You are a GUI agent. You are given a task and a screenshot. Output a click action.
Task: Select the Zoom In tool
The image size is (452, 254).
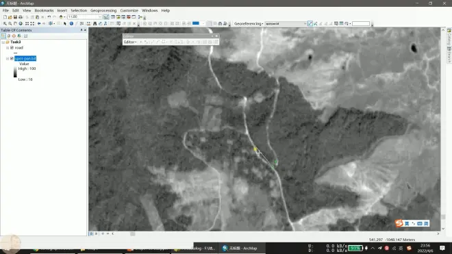pos(5,24)
